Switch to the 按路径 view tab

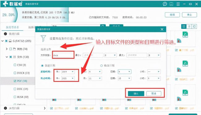click(32, 27)
